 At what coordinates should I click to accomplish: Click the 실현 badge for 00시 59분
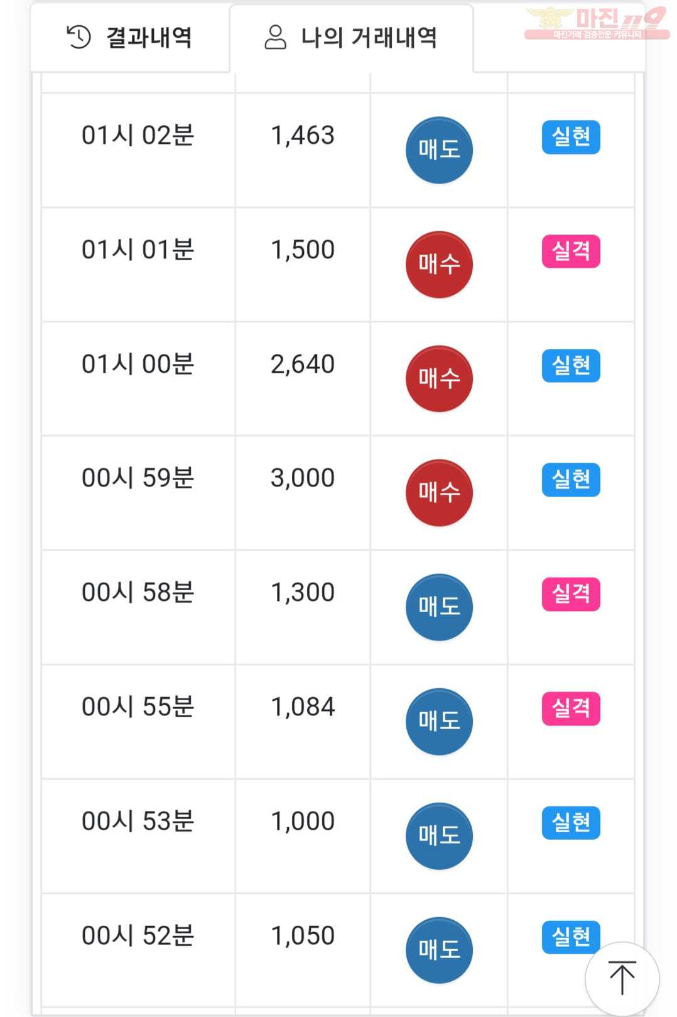(x=571, y=480)
